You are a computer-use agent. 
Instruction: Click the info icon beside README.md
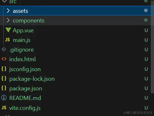coord(4,98)
